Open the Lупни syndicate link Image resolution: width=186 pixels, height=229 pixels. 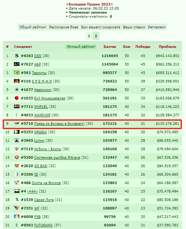coord(39,141)
